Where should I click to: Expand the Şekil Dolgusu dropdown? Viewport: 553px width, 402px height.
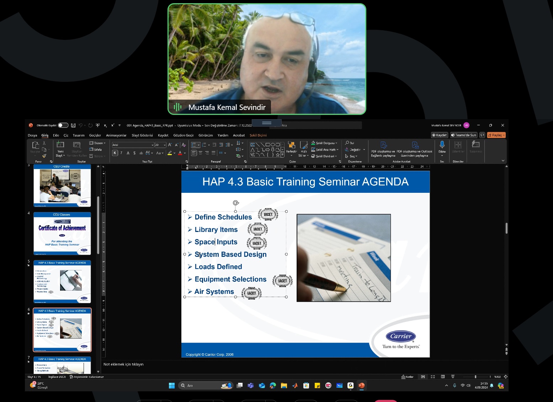coord(336,143)
